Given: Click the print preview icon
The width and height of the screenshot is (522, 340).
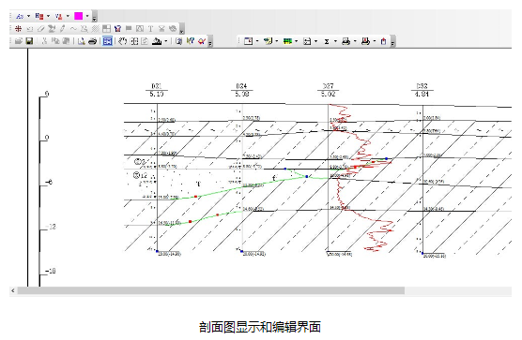Looking at the screenshot, I should pyautogui.click(x=82, y=41).
